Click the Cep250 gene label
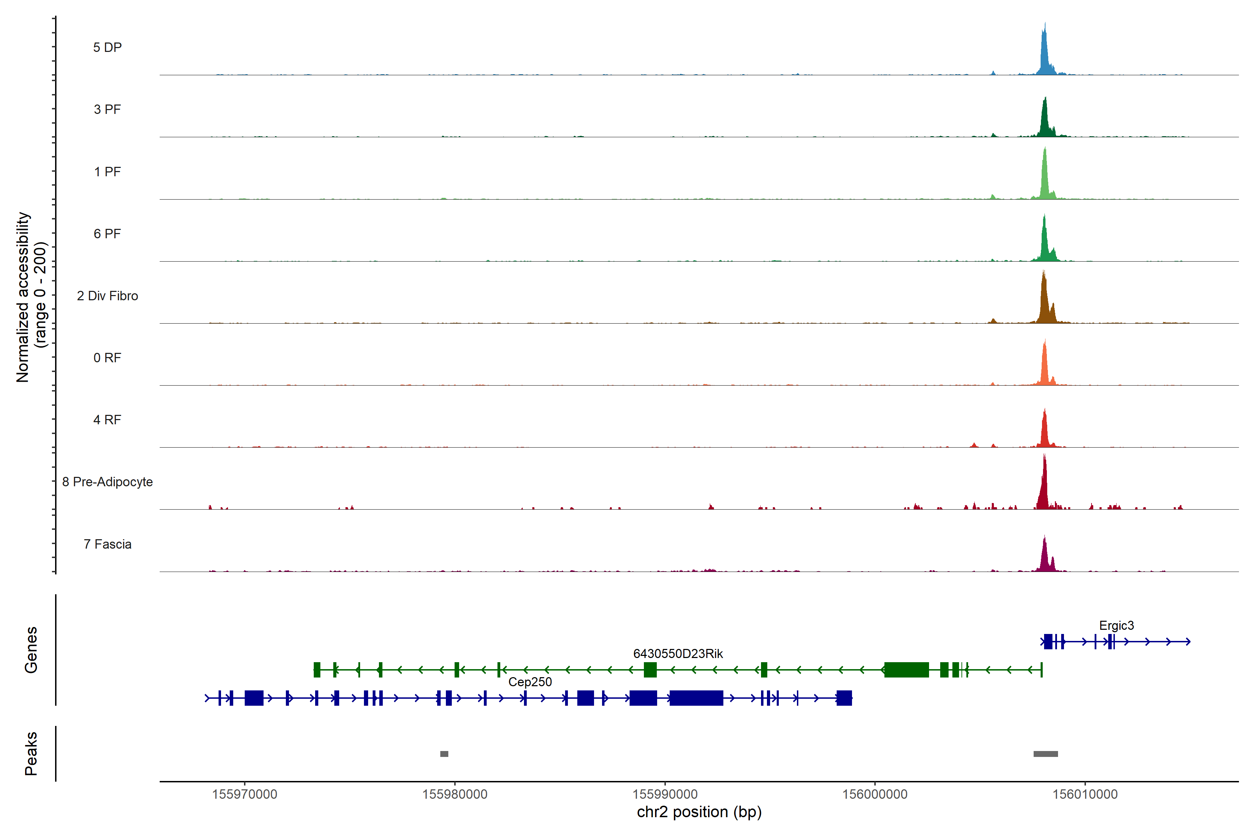The width and height of the screenshot is (1255, 836). pos(530,682)
